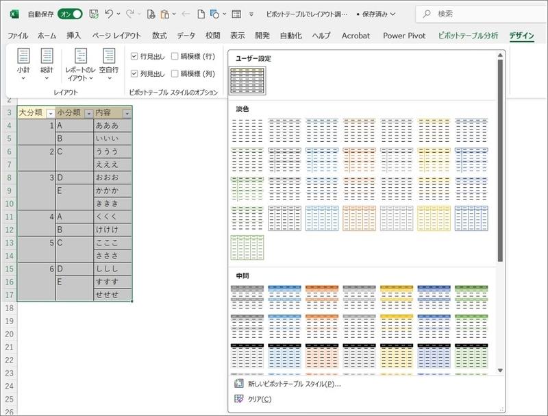Select row header 18
The image size is (548, 416).
[9, 308]
